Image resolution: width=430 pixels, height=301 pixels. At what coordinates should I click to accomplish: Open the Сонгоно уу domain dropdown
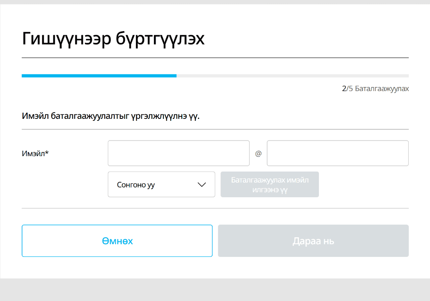tap(161, 184)
